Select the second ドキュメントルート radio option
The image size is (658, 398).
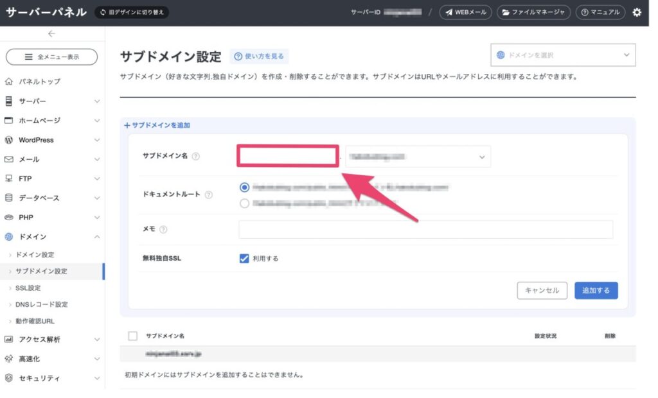pos(244,203)
